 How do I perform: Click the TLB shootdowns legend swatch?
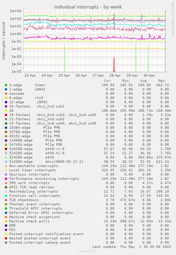(6, 200)
